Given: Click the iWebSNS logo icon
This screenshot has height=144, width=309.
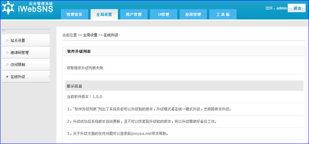Looking at the screenshot, I should tap(8, 8).
